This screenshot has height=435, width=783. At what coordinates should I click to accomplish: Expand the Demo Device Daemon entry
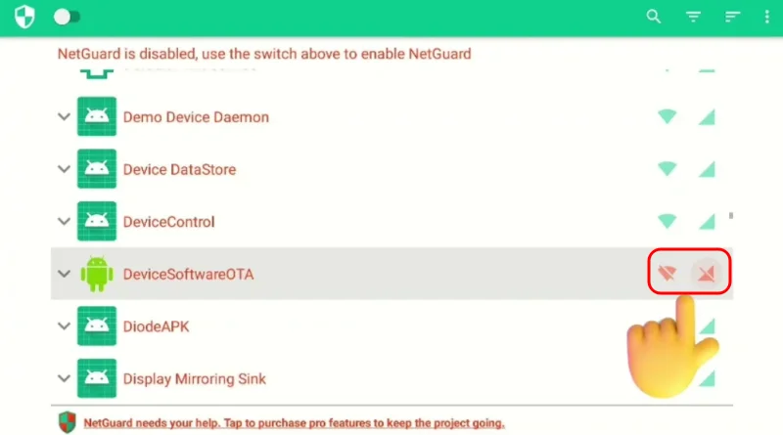coord(65,117)
